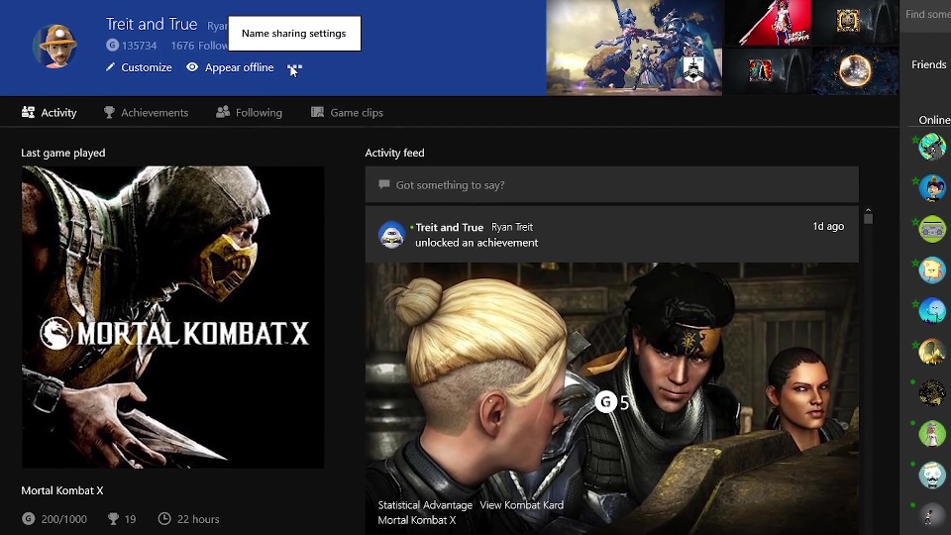951x535 pixels.
Task: Open the golden dome friend avatar
Action: coord(931,352)
